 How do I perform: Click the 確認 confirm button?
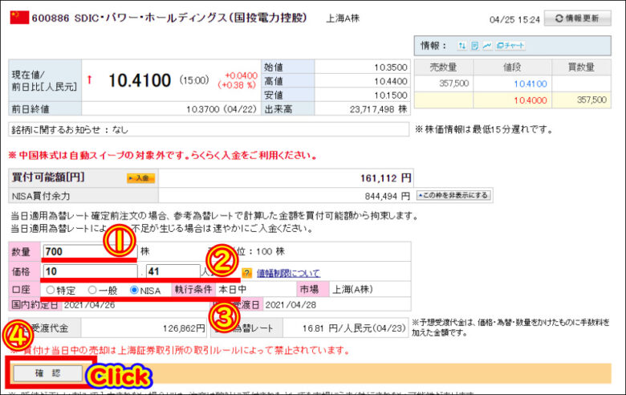(48, 373)
